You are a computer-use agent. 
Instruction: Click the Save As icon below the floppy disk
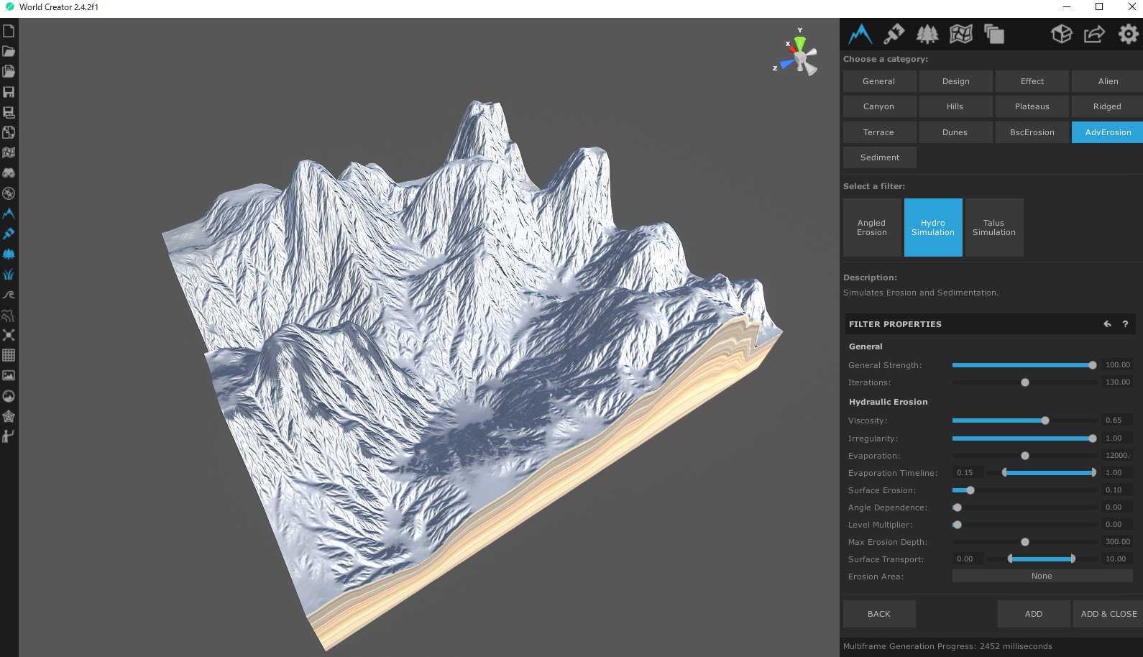coord(9,112)
